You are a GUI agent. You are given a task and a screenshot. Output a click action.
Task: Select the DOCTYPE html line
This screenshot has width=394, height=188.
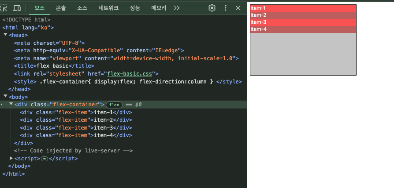pyautogui.click(x=26, y=19)
